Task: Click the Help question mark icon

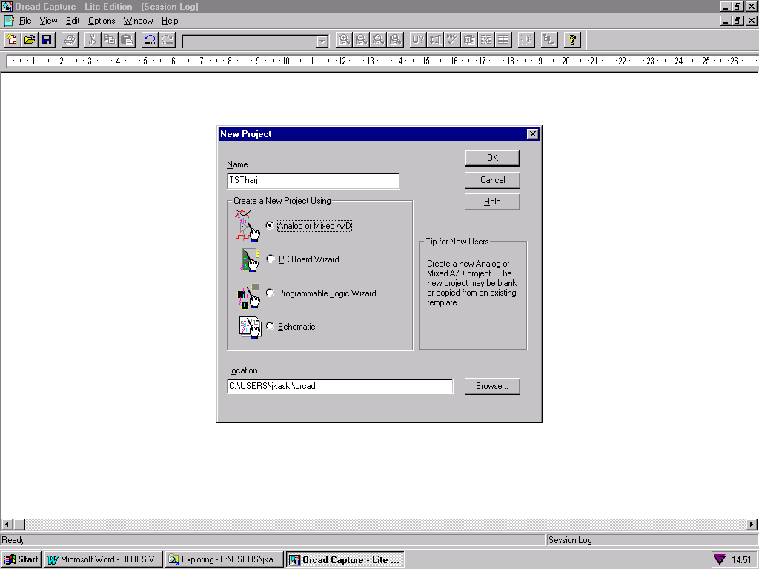Action: click(572, 40)
